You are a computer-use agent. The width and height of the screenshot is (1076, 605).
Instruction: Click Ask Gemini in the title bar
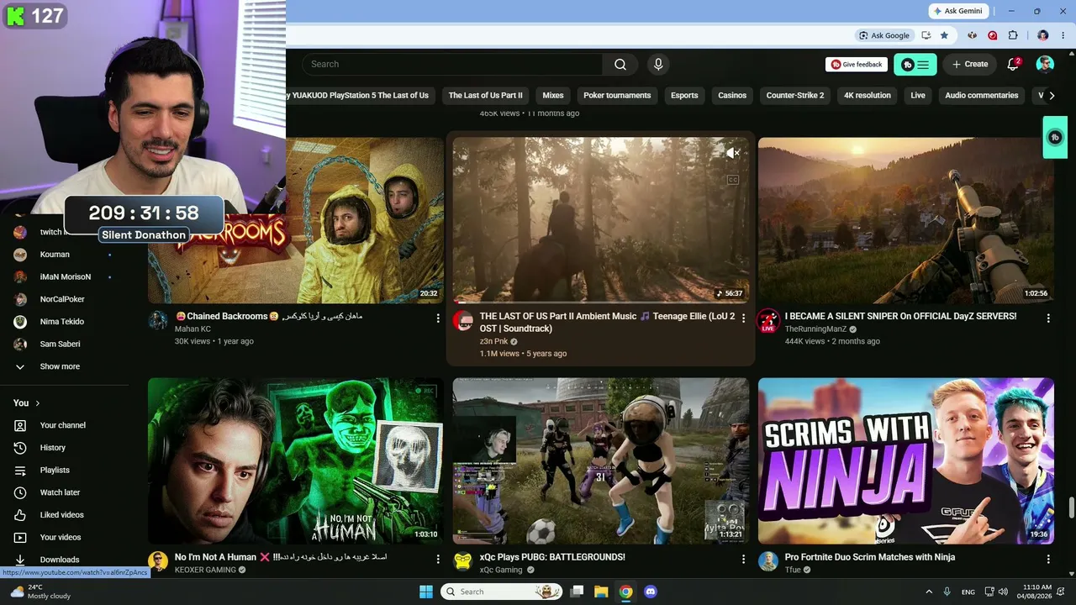(x=958, y=11)
